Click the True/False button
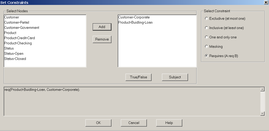Image resolution: width=269 pixels, height=131 pixels. [139, 77]
